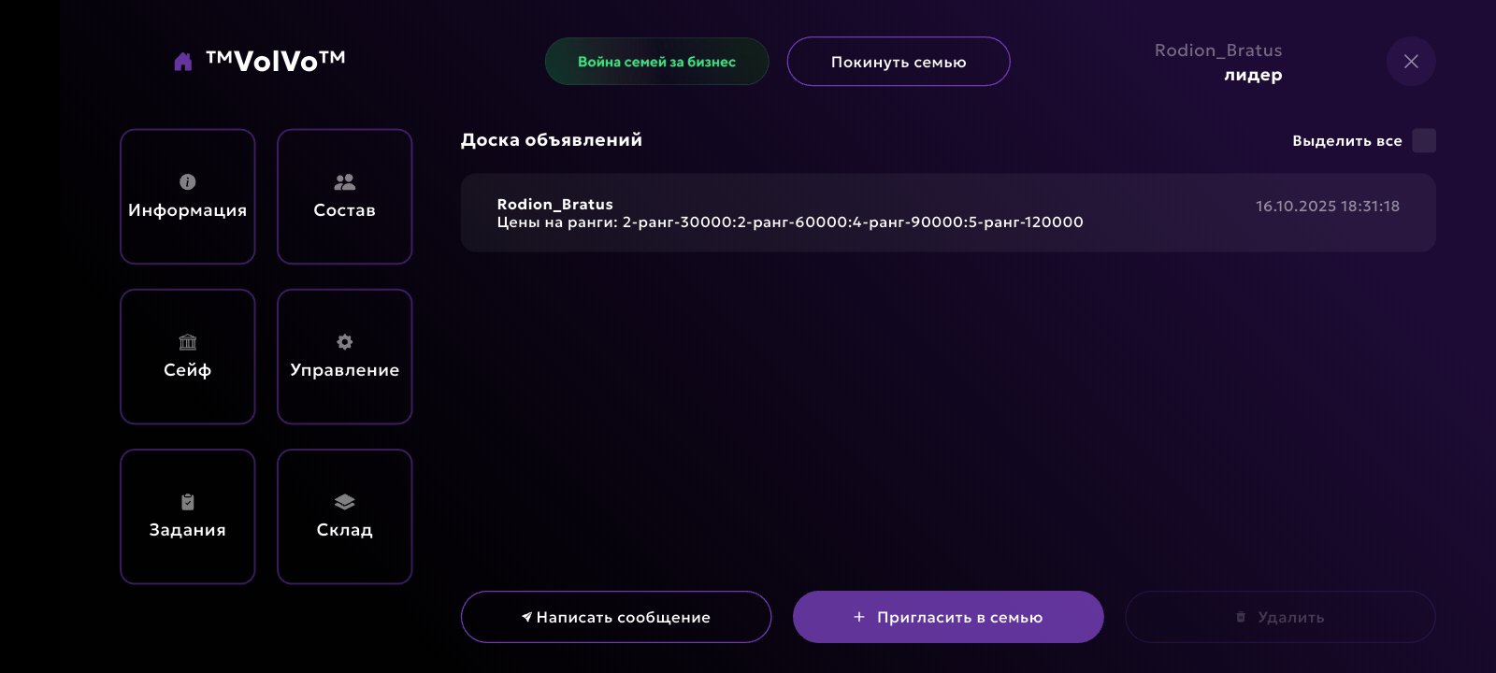Close the family menu with X

click(x=1411, y=62)
